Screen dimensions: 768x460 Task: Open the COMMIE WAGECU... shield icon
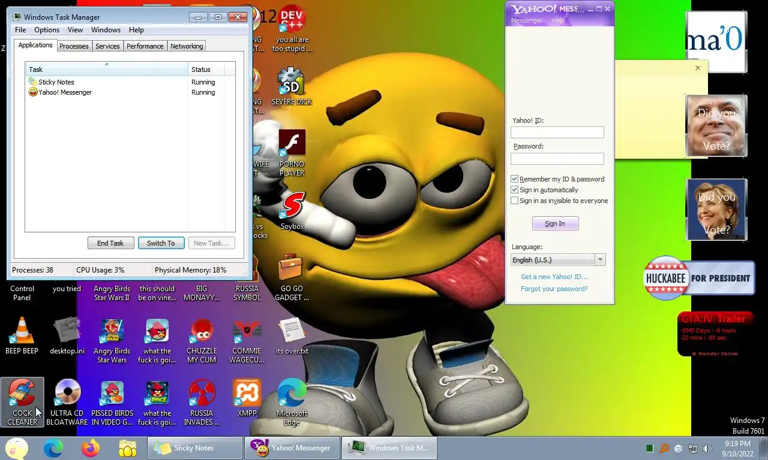247,340
